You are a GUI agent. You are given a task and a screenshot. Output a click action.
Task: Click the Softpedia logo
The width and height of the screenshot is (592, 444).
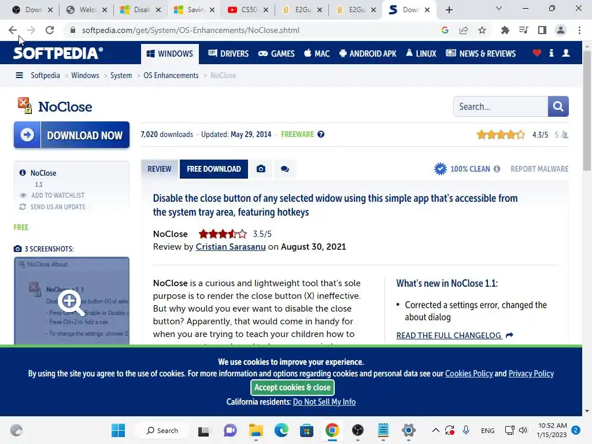pos(58,53)
